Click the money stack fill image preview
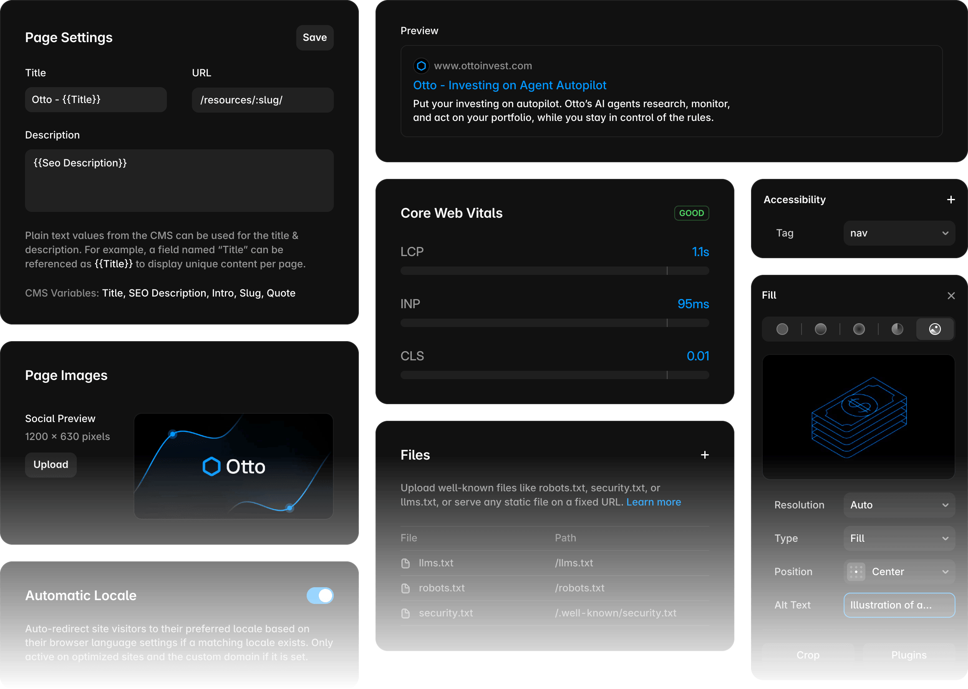 (x=858, y=417)
